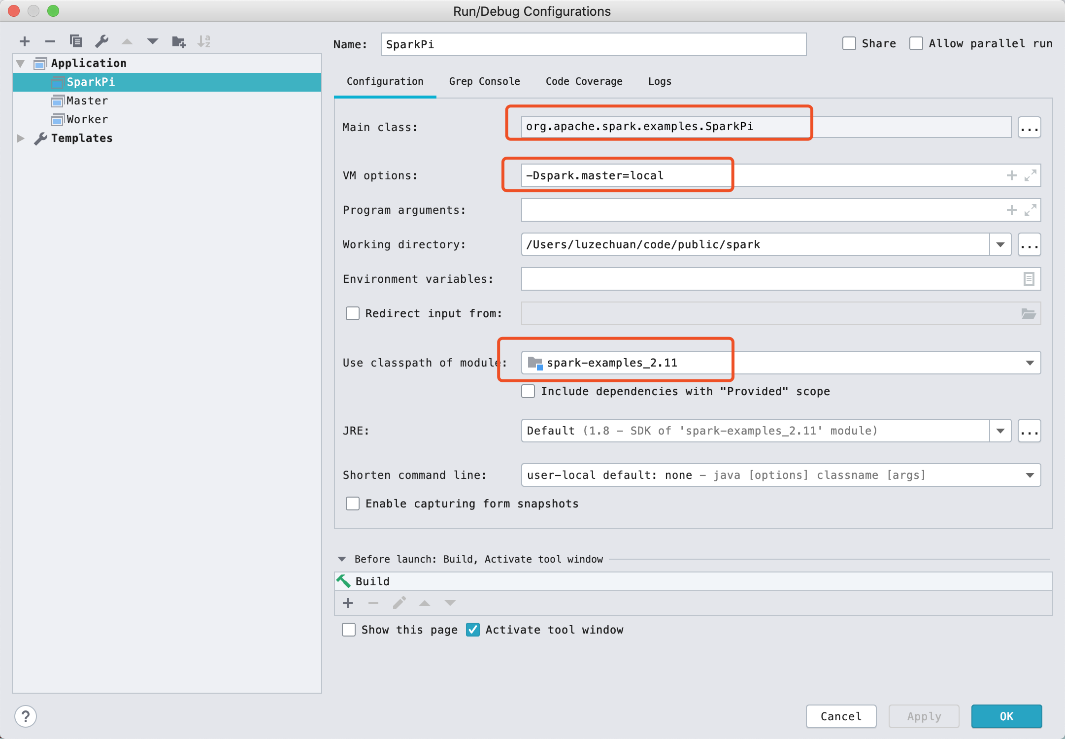Open the Logs tab
The image size is (1065, 739).
[660, 81]
